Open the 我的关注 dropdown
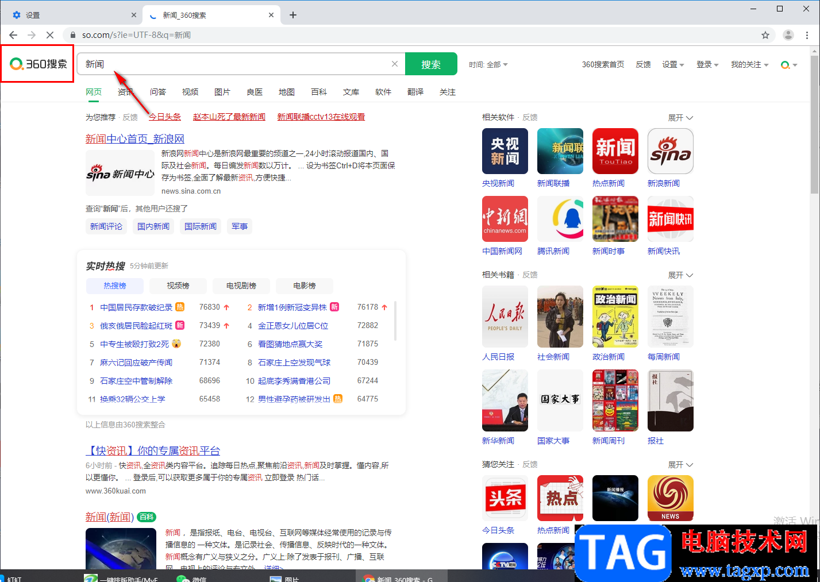 749,65
